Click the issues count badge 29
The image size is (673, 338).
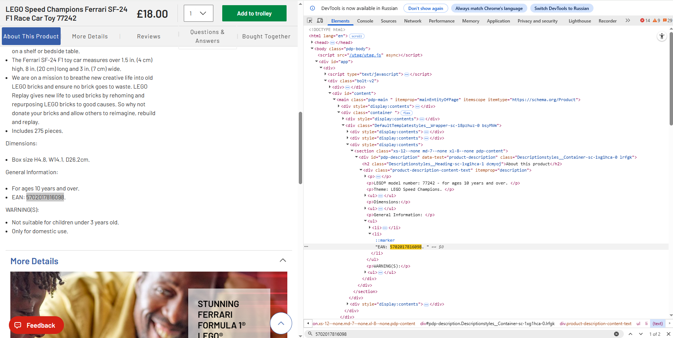[x=667, y=21]
